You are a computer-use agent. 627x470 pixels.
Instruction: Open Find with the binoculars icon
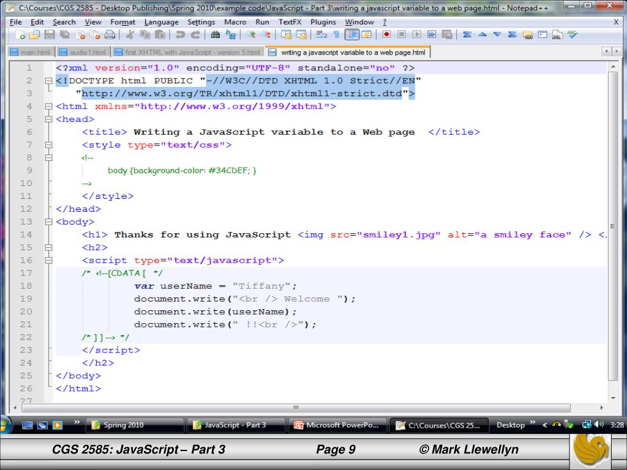pos(216,35)
